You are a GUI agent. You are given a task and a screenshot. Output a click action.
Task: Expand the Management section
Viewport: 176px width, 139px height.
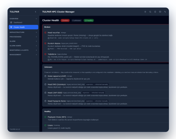23,55
